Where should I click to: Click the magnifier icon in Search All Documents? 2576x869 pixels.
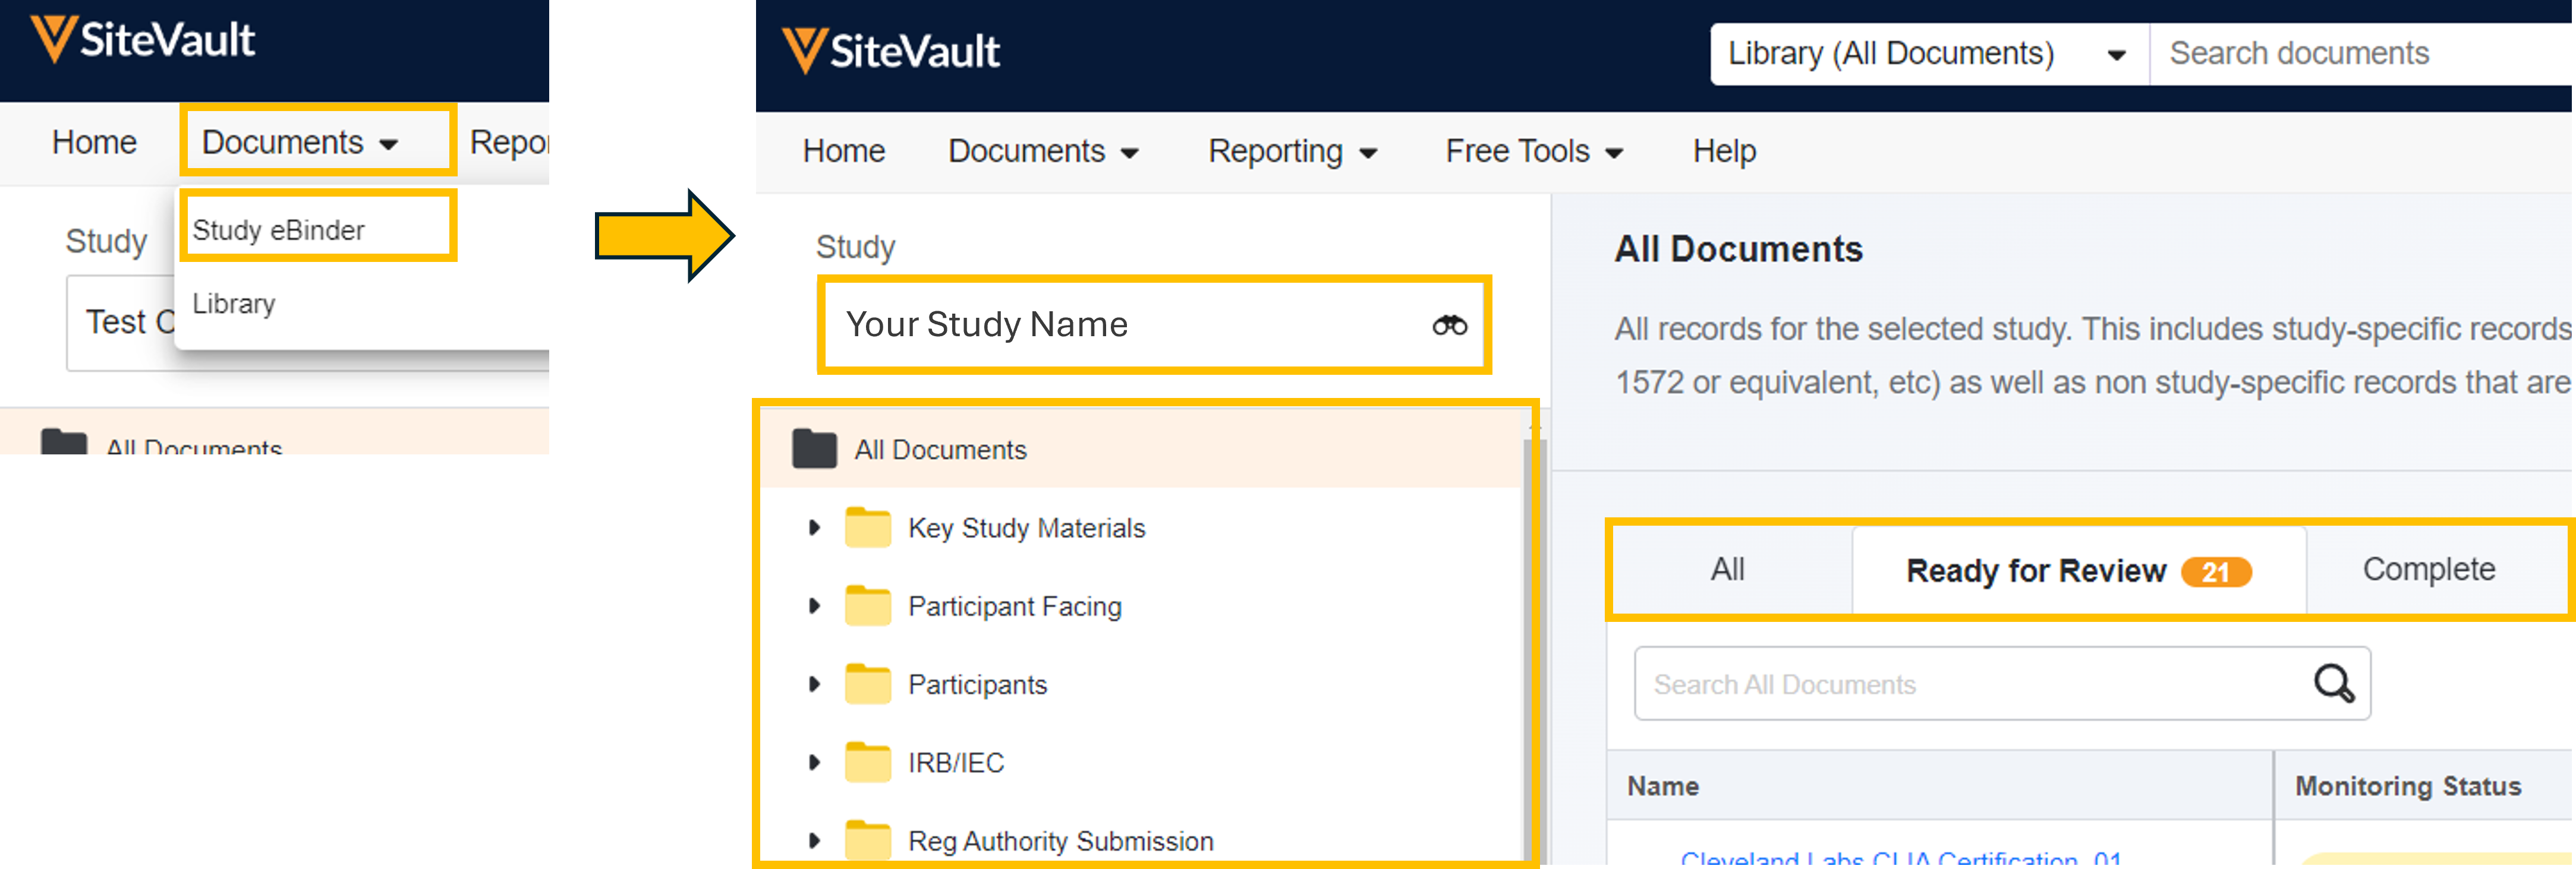point(2333,684)
